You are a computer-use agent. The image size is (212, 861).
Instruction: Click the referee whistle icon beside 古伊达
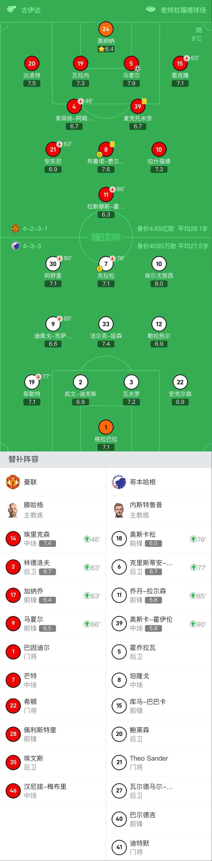(11, 9)
